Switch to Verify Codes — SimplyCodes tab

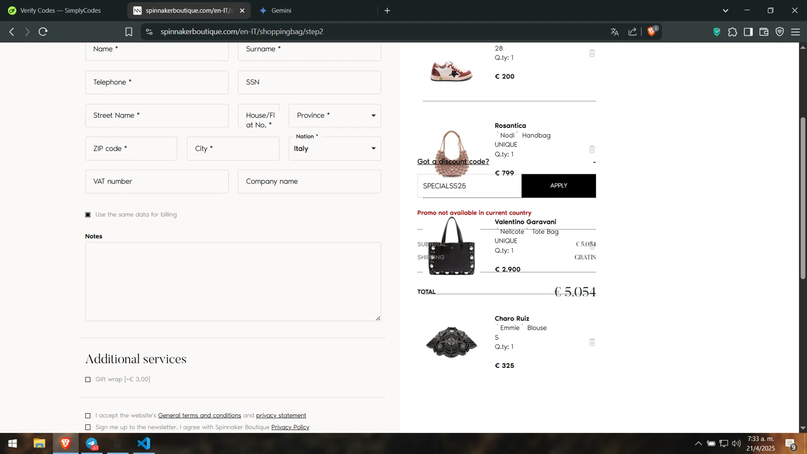pos(60,10)
